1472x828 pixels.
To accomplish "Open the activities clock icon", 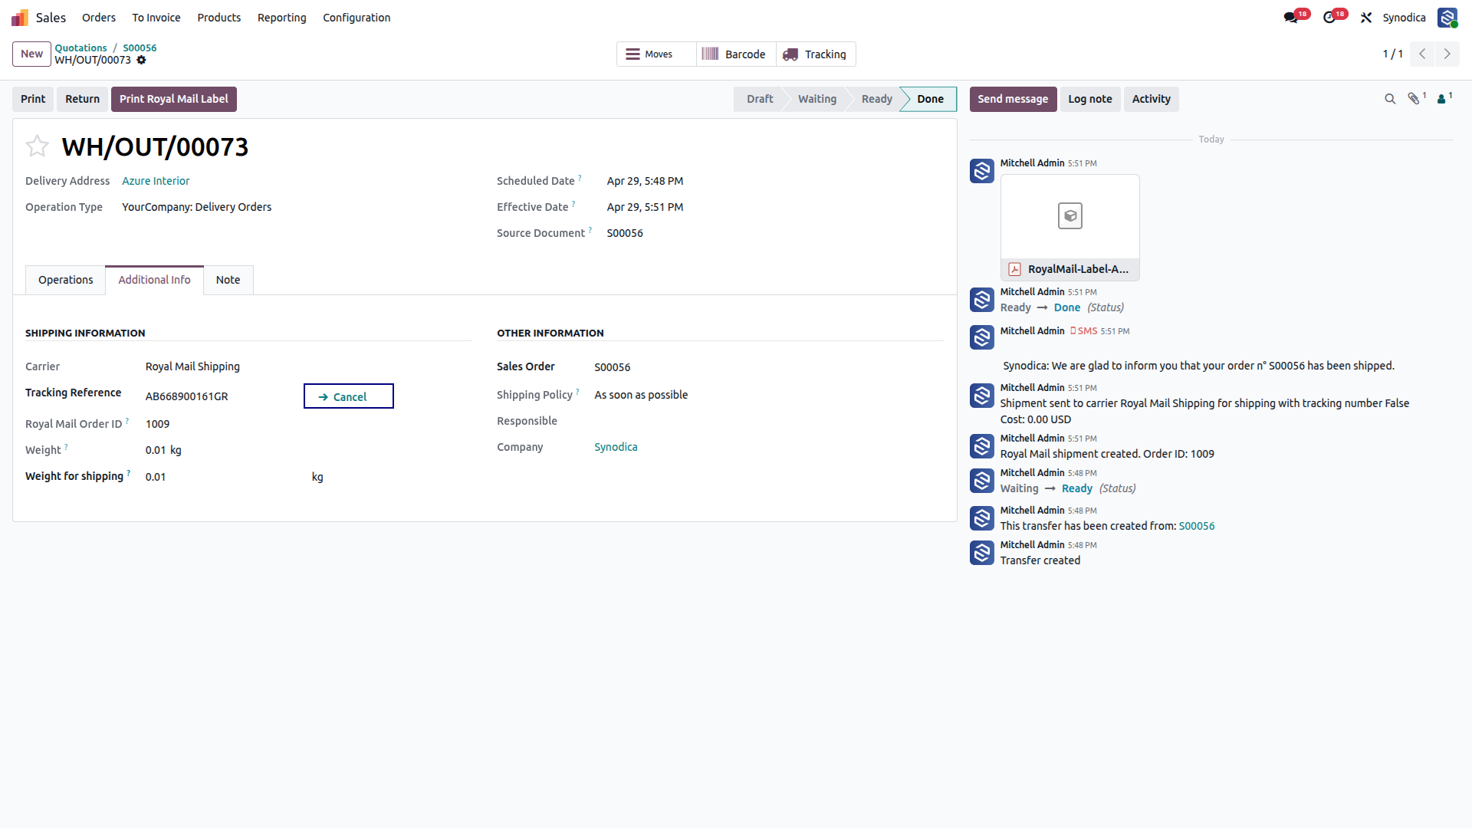I will pyautogui.click(x=1335, y=17).
